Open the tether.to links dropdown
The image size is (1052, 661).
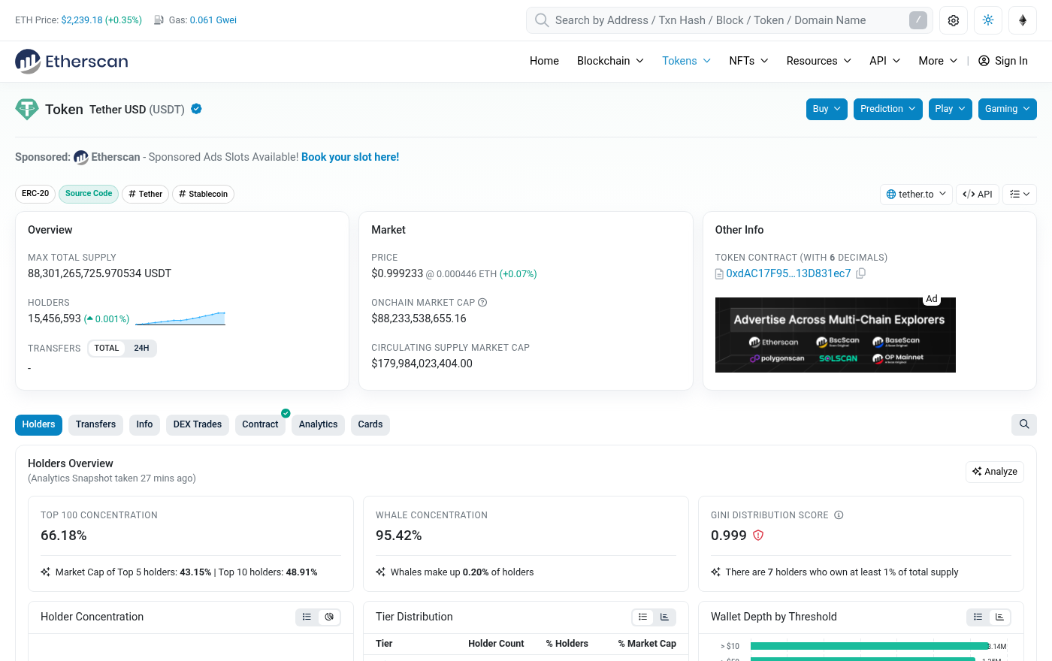click(x=917, y=194)
